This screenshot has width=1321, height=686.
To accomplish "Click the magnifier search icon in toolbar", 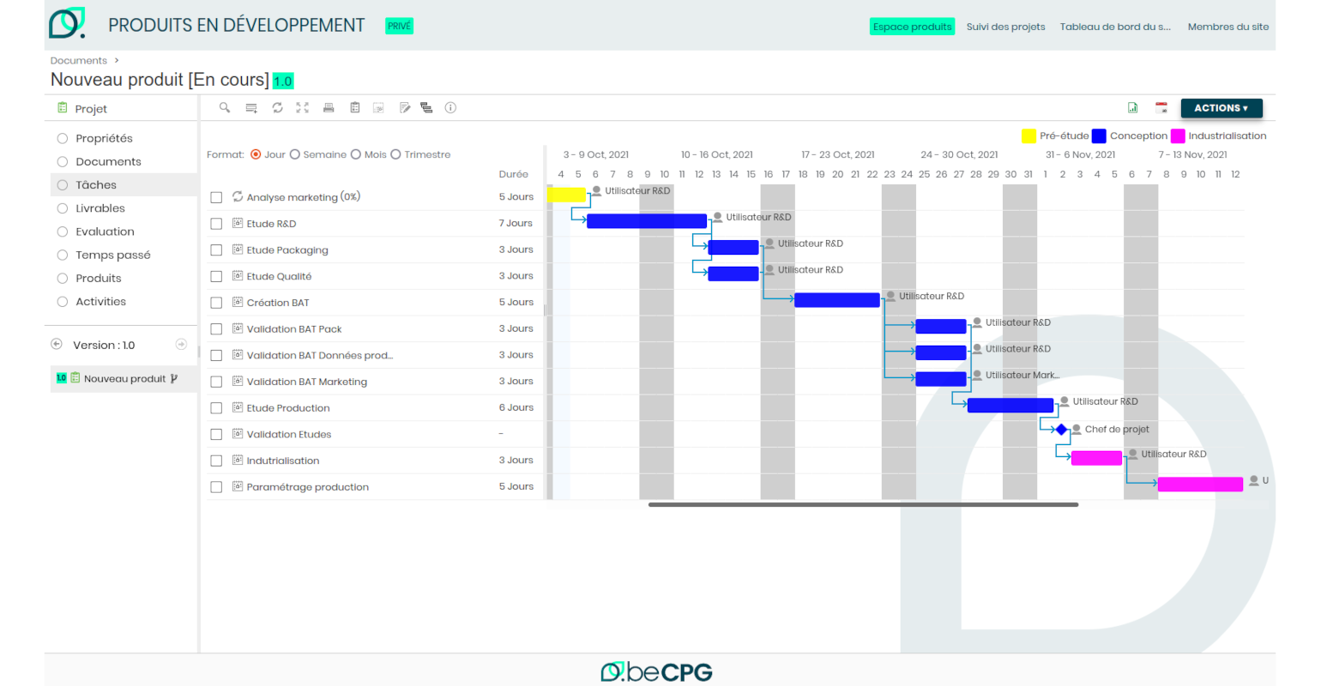I will coord(225,108).
